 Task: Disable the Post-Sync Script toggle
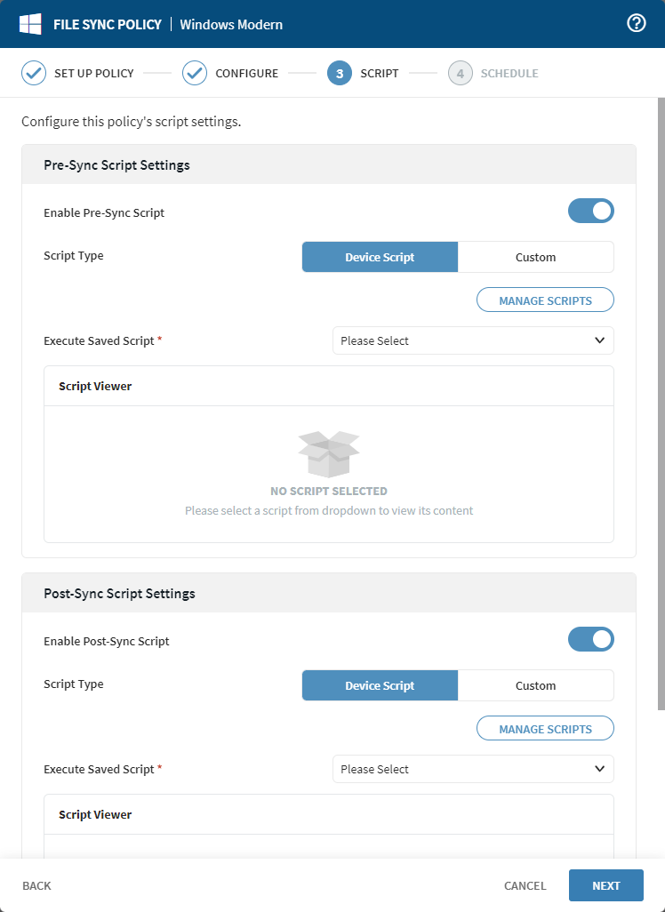pyautogui.click(x=591, y=639)
